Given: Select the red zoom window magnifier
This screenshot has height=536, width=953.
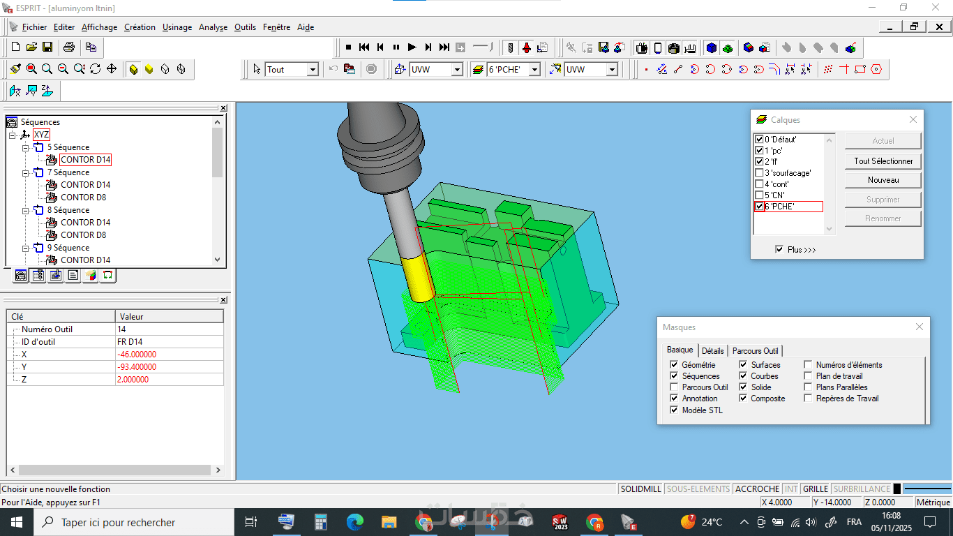Looking at the screenshot, I should [31, 69].
